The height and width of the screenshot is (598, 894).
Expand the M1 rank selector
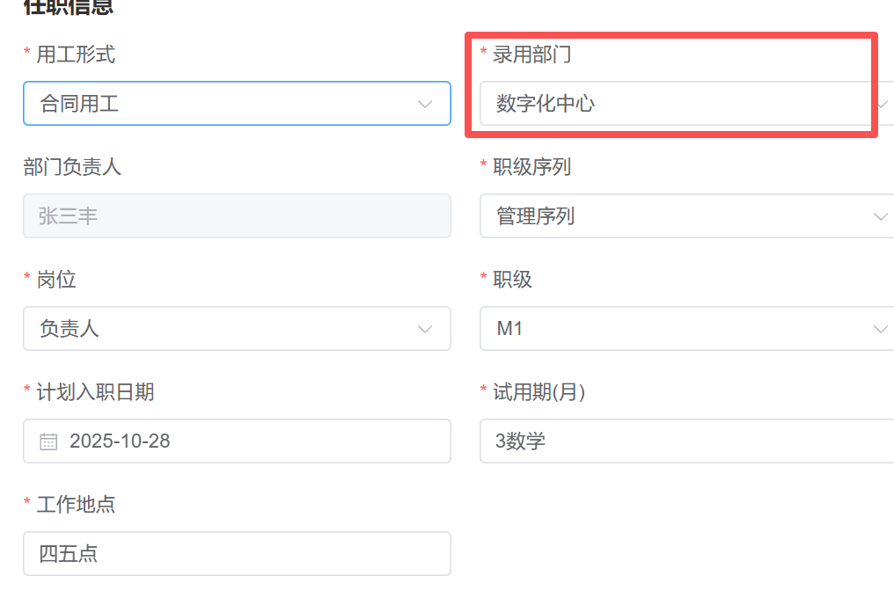669,329
